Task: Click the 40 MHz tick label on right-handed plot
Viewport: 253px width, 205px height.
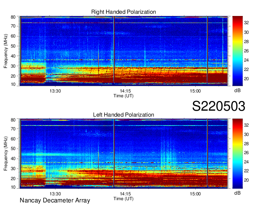Action: pos(13,56)
